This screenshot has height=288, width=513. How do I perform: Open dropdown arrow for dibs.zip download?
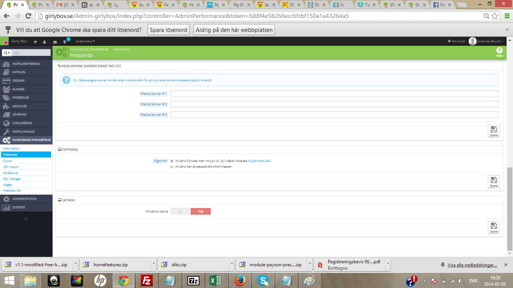(x=232, y=264)
